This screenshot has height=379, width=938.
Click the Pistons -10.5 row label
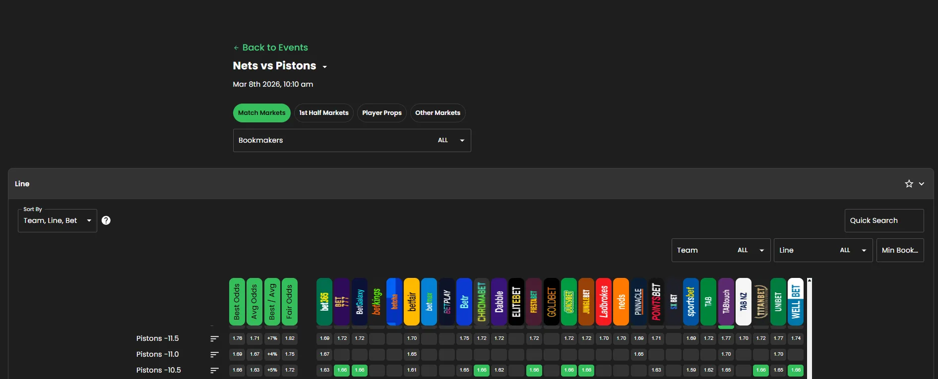[x=159, y=370]
